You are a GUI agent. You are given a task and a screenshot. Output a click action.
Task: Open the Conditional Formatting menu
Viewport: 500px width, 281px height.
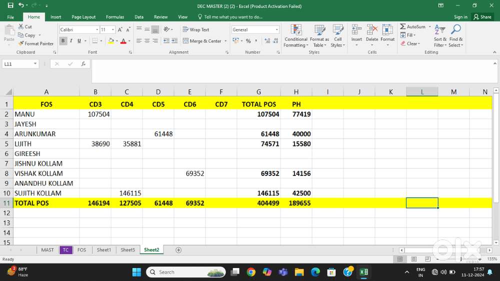coord(295,35)
